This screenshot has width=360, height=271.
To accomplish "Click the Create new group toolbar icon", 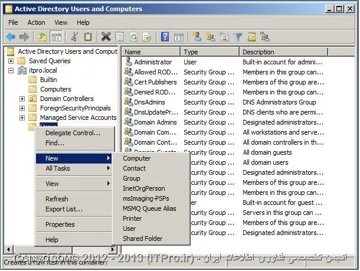I will tap(211, 37).
